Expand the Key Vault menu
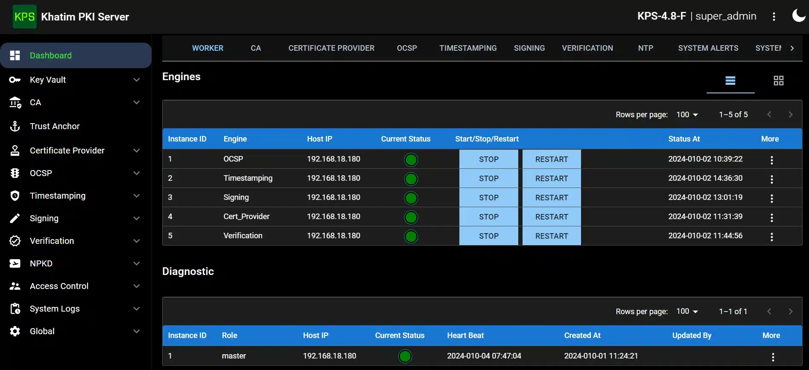This screenshot has width=809, height=370. coord(137,80)
